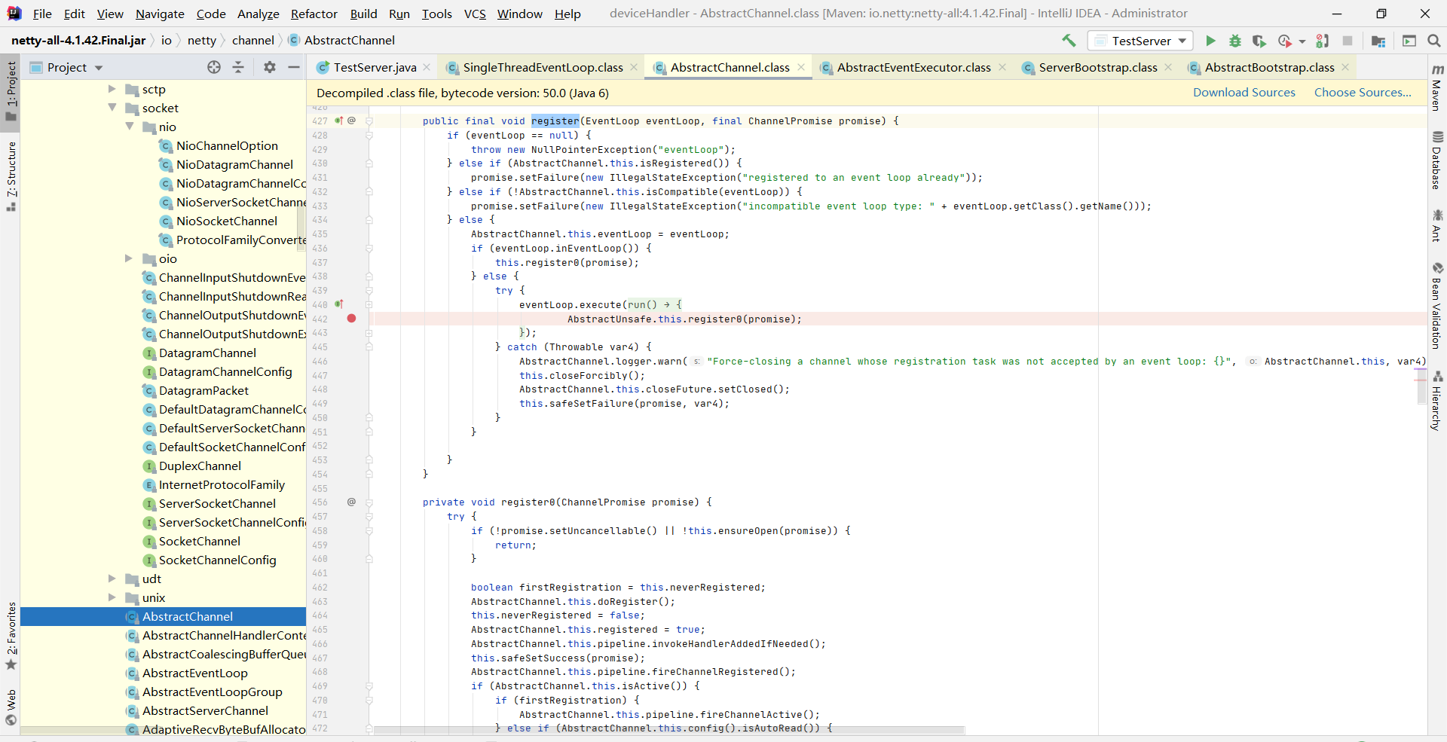
Task: Open the Structure tool window
Action: (11, 176)
